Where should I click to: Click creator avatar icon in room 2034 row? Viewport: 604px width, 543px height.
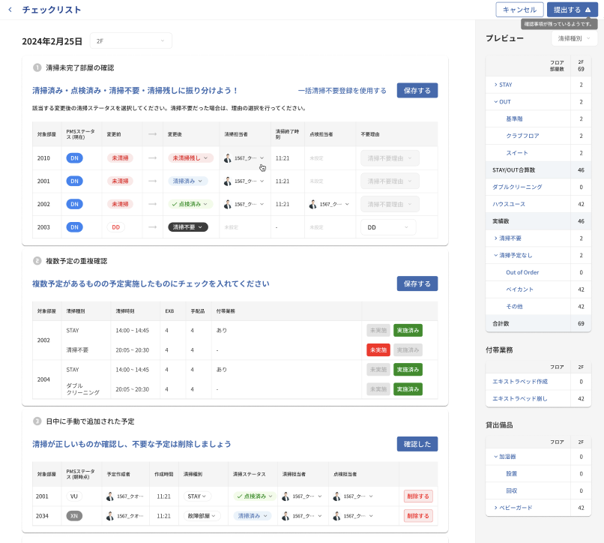[x=110, y=516]
